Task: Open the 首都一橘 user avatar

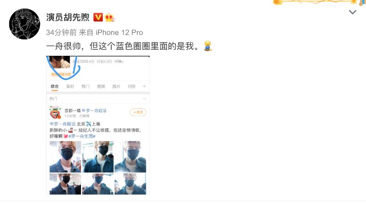Action: coord(55,112)
